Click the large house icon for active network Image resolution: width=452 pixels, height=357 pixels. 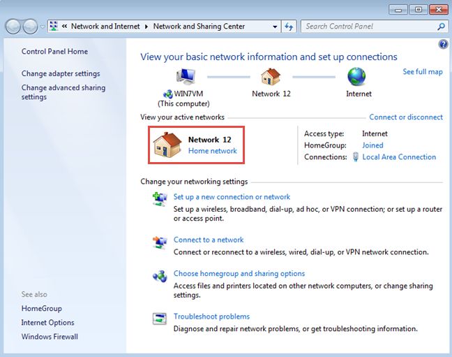point(167,145)
